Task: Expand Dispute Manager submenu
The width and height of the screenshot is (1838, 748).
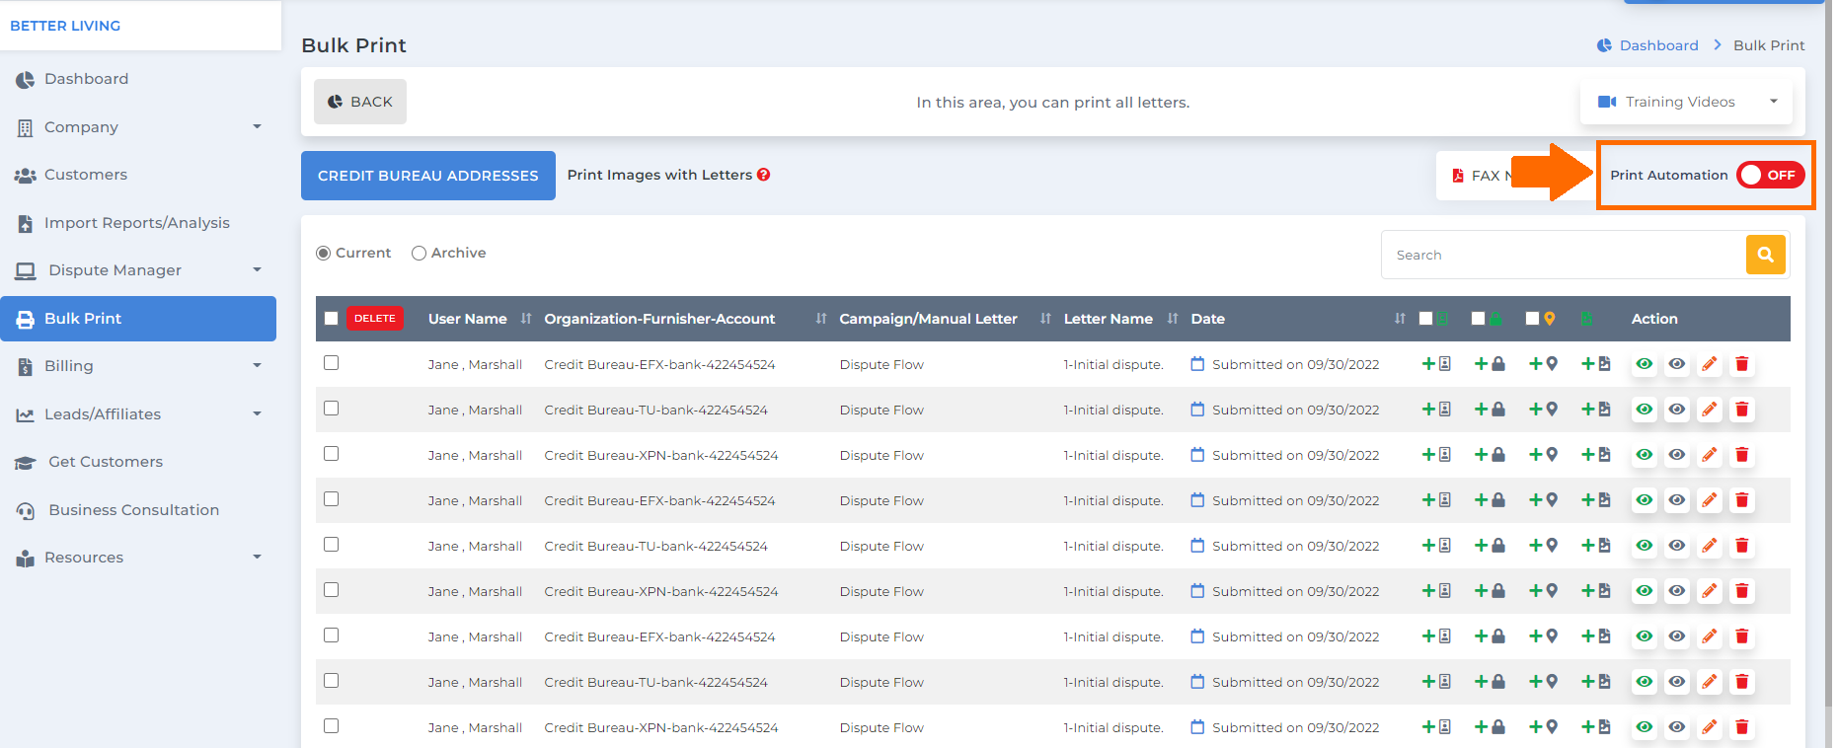Action: click(138, 270)
